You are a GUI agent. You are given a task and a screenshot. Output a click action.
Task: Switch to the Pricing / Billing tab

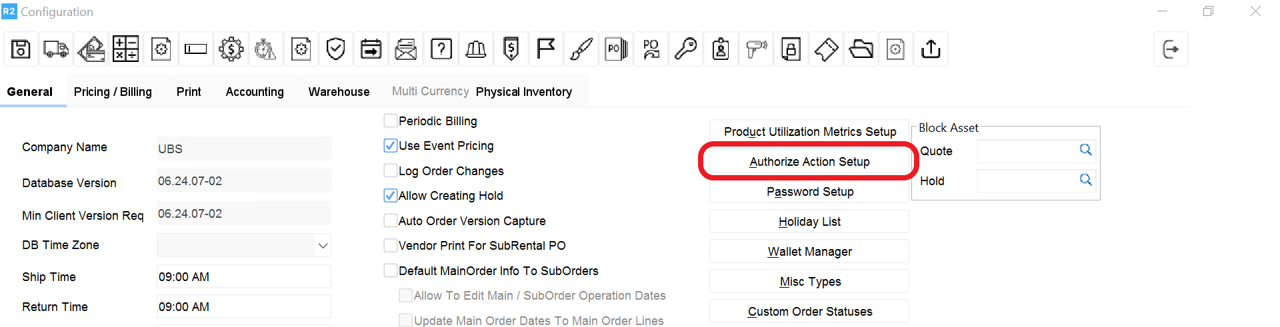click(113, 92)
